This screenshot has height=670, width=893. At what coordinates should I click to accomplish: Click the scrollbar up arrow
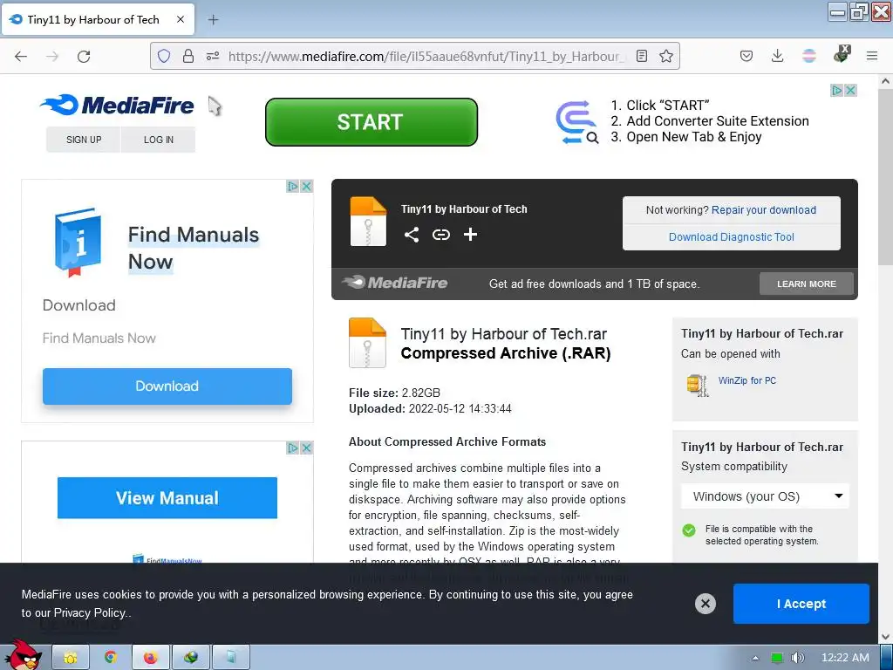[x=885, y=81]
